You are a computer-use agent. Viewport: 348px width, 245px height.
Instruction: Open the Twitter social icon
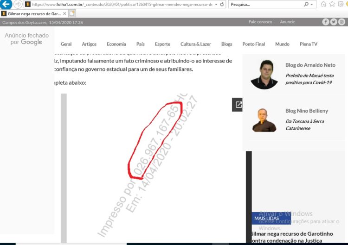point(334,22)
